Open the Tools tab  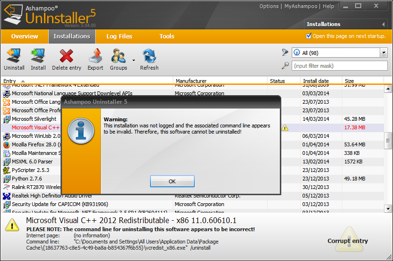(167, 36)
